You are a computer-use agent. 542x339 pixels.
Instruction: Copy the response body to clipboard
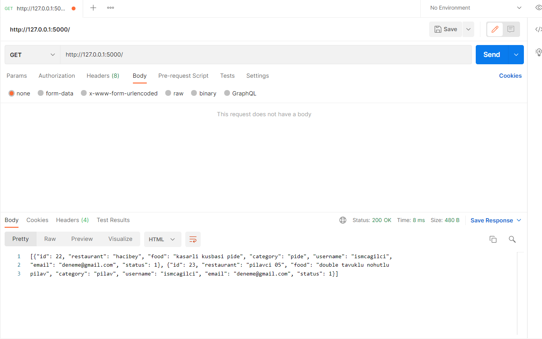click(493, 239)
